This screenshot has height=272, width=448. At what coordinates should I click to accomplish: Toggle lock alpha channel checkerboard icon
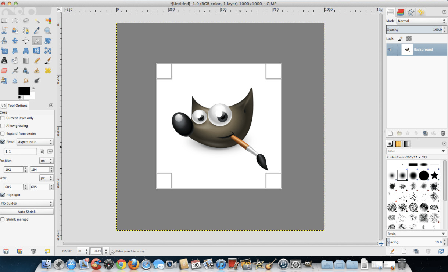(x=409, y=38)
